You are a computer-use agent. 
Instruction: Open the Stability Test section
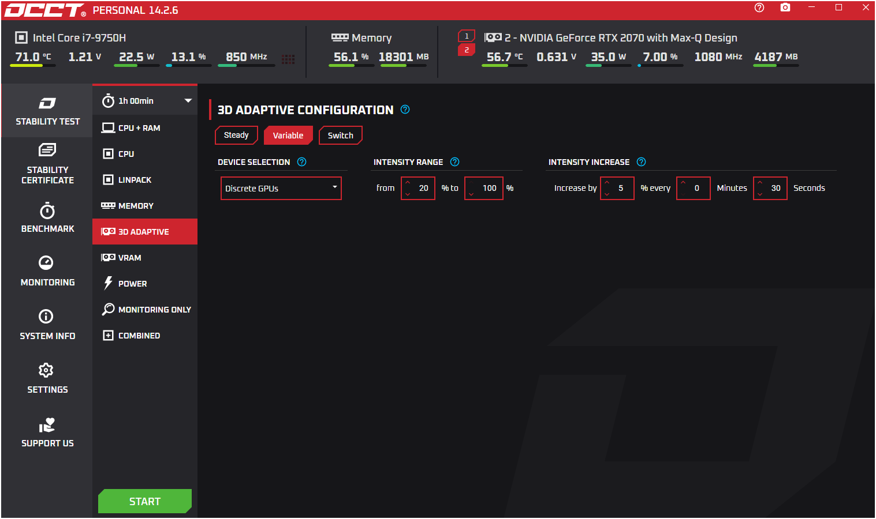[x=47, y=111]
